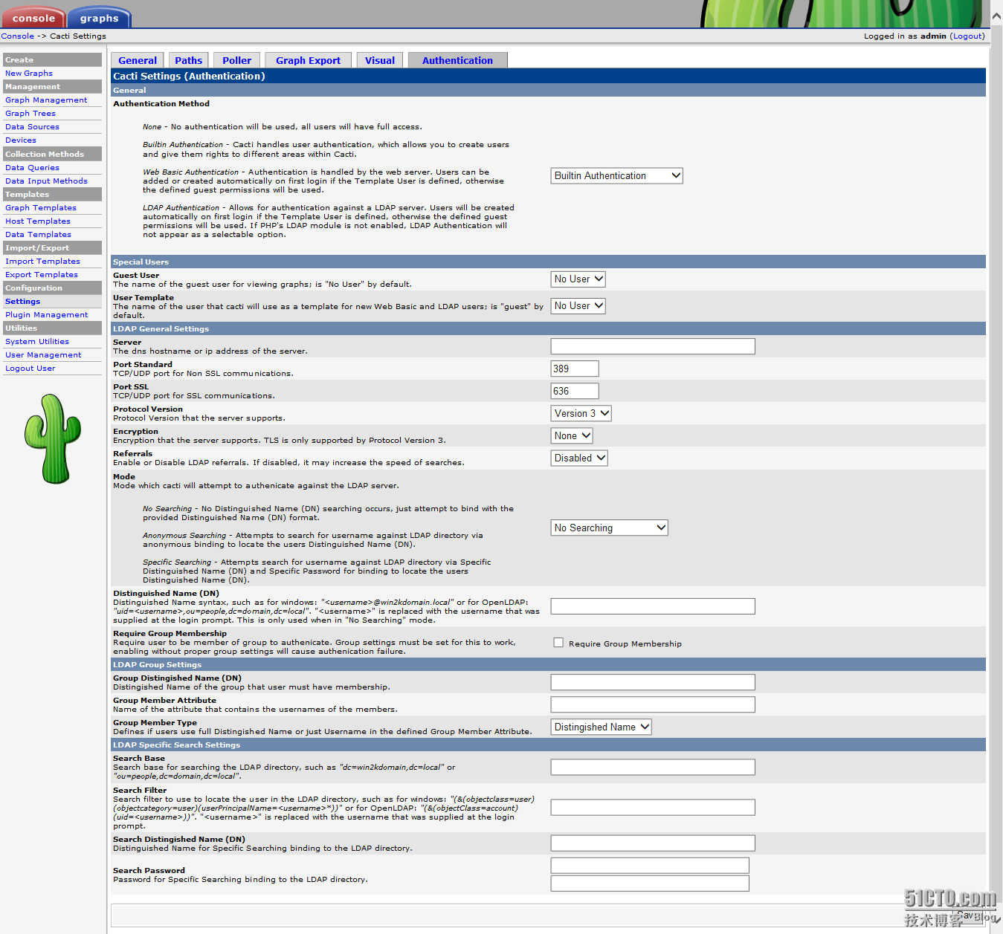Open the Encryption dropdown
The width and height of the screenshot is (1003, 934).
572,435
